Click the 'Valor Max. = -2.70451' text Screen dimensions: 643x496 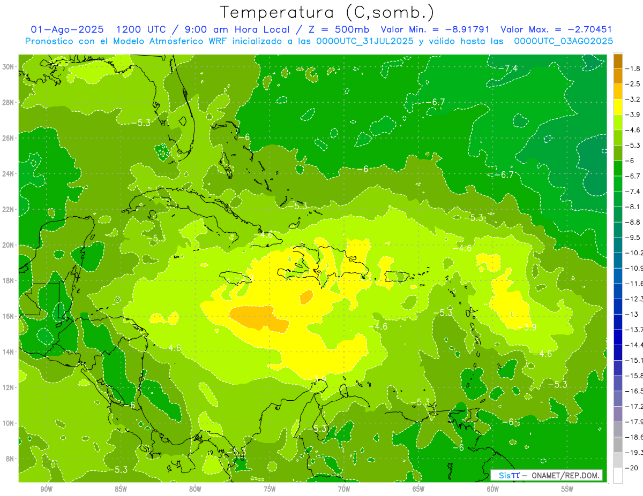tap(556, 29)
